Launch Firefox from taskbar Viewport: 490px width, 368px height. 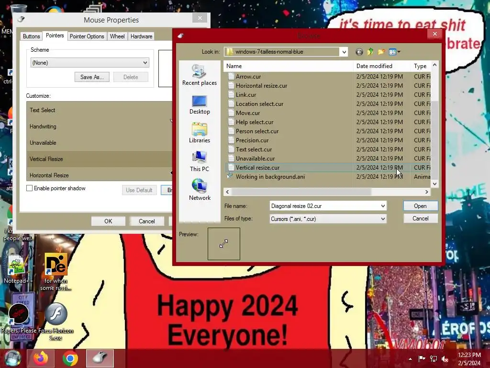click(41, 358)
